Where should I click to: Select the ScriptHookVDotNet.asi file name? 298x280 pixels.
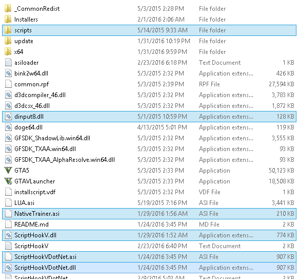point(45,256)
